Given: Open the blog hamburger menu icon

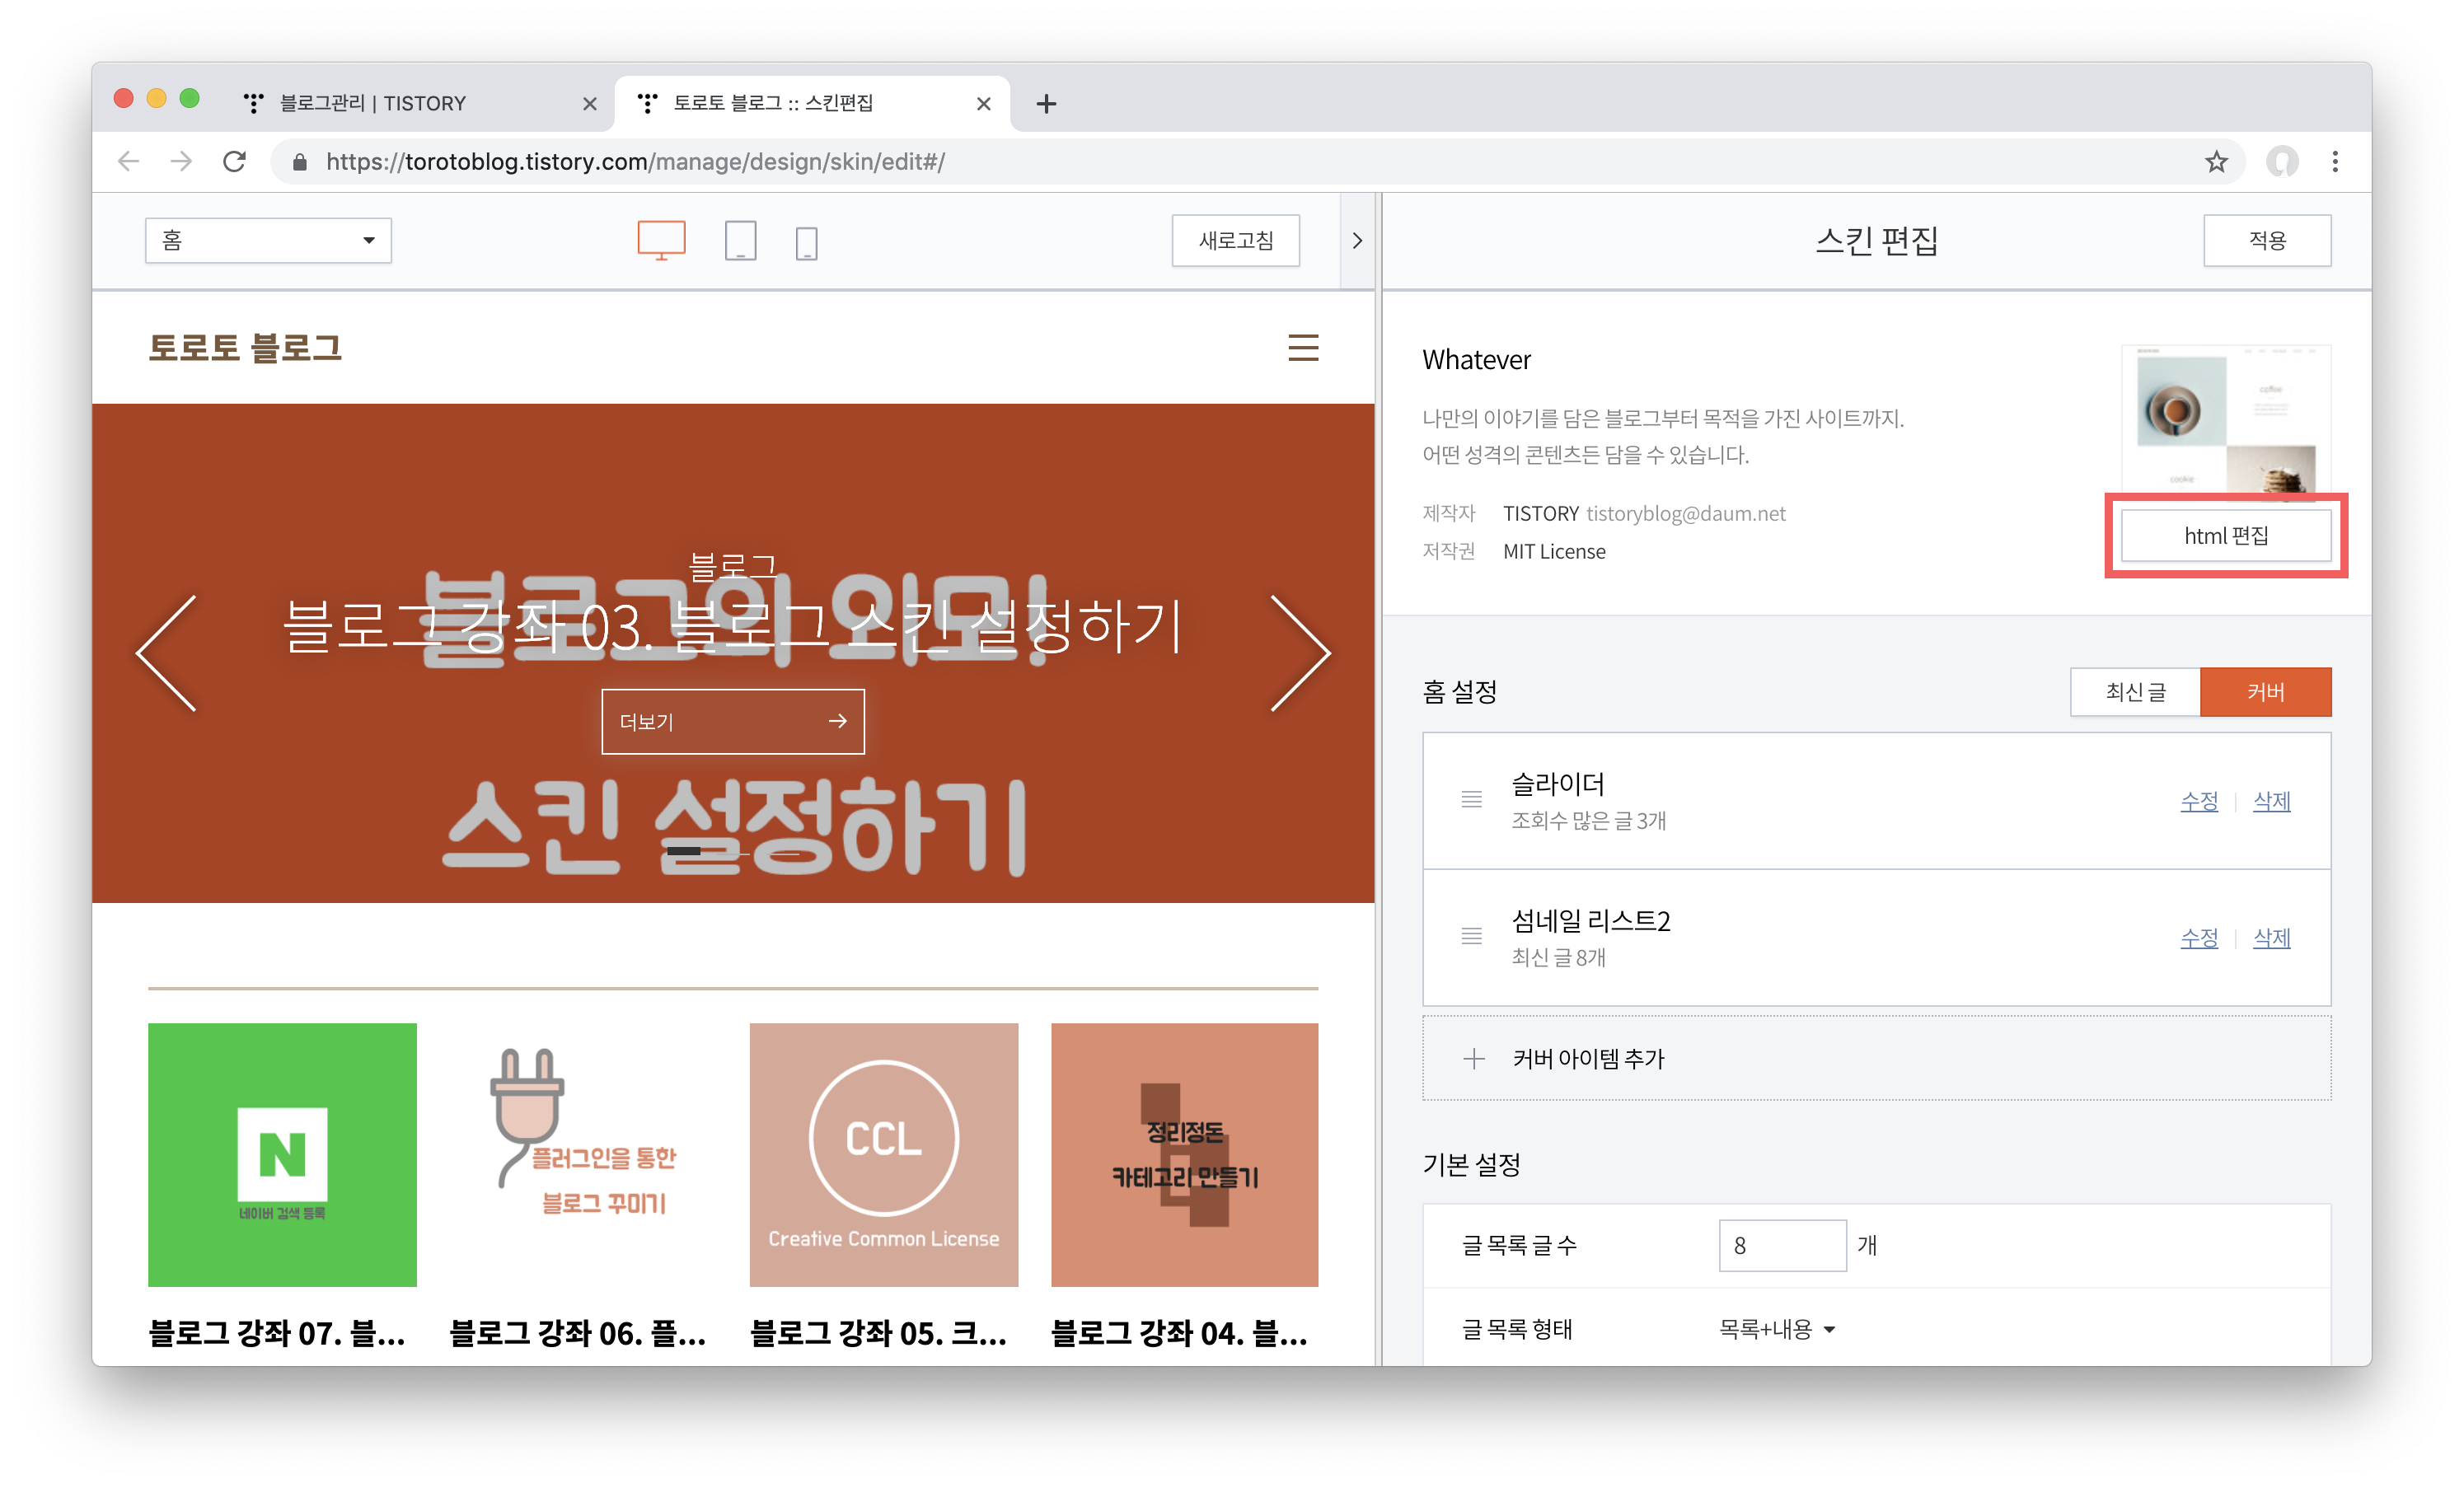Looking at the screenshot, I should pos(1302,348).
